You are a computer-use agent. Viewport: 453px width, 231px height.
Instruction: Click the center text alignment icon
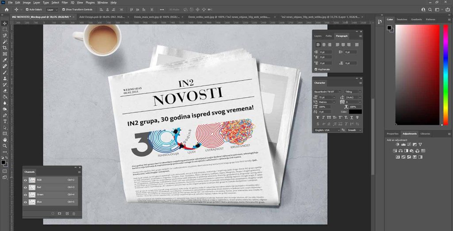323,45
